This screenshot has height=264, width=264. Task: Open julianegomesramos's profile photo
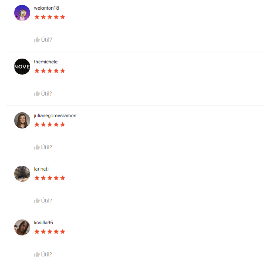click(22, 120)
